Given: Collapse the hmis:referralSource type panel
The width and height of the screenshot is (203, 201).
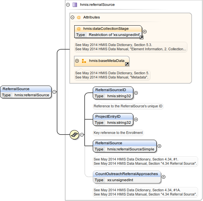Looking at the screenshot, I should click(68, 5).
